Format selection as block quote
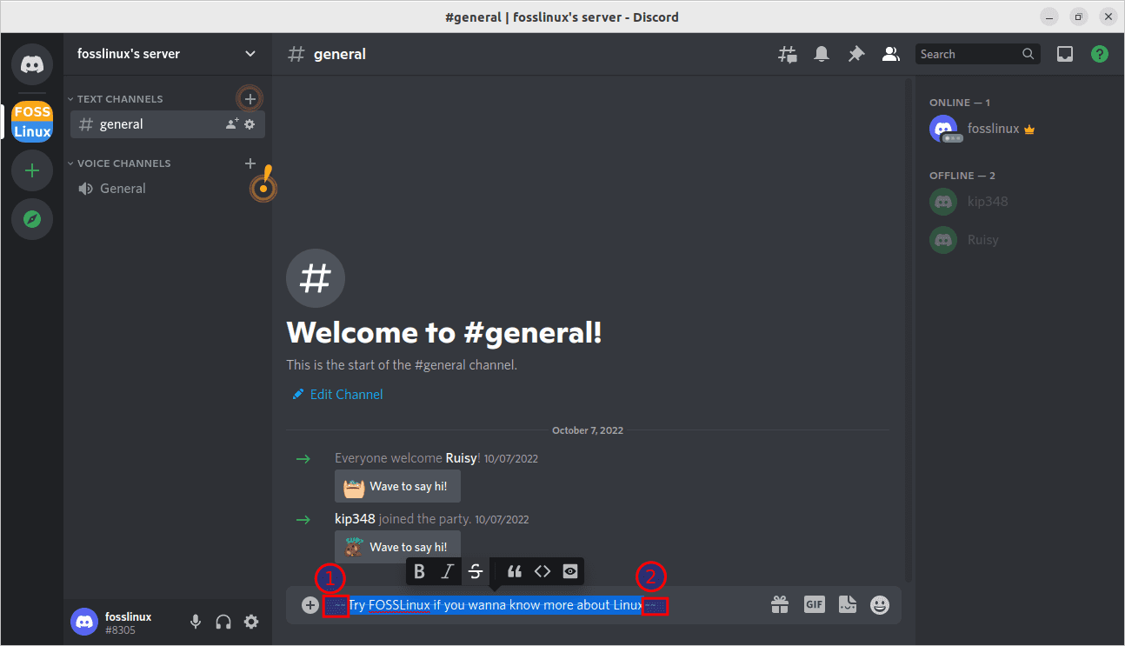Image resolution: width=1125 pixels, height=646 pixels. click(x=515, y=571)
